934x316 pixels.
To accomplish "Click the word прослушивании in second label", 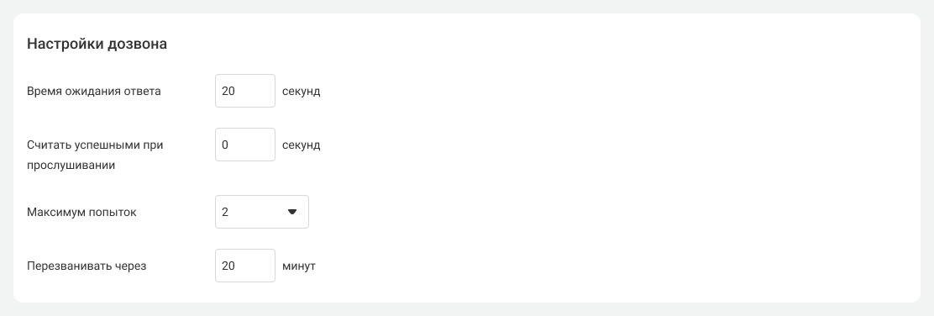I will 71,166.
